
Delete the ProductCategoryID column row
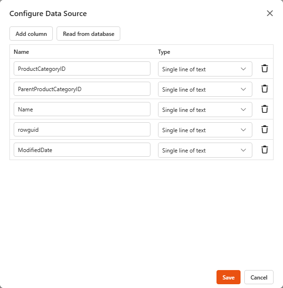click(265, 68)
